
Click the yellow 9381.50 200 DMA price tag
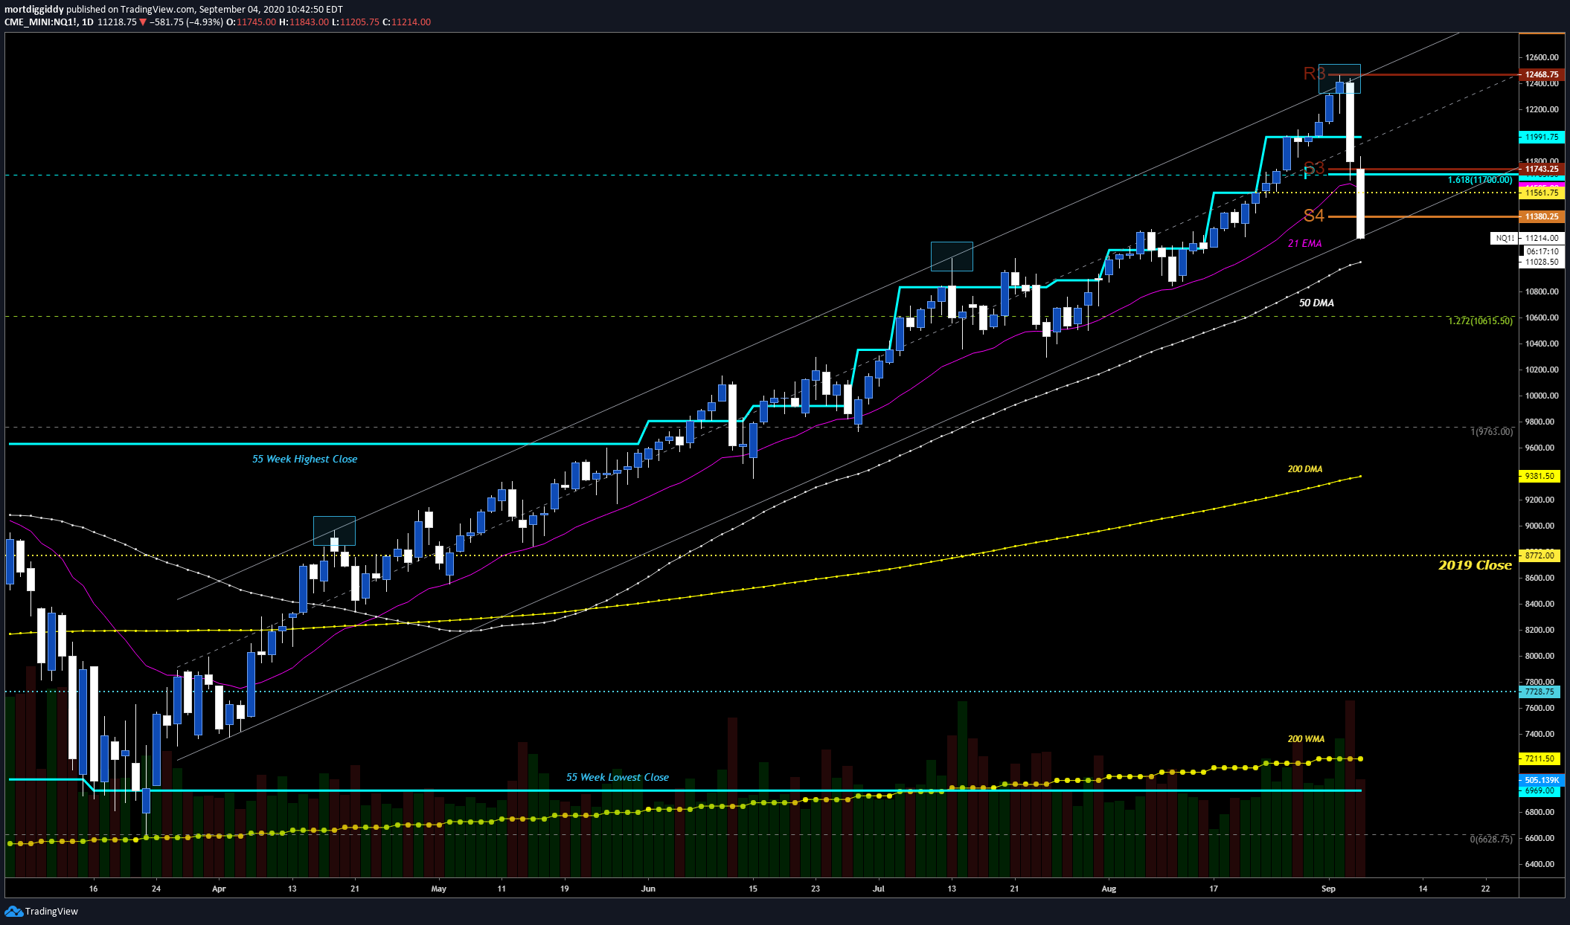coord(1539,476)
